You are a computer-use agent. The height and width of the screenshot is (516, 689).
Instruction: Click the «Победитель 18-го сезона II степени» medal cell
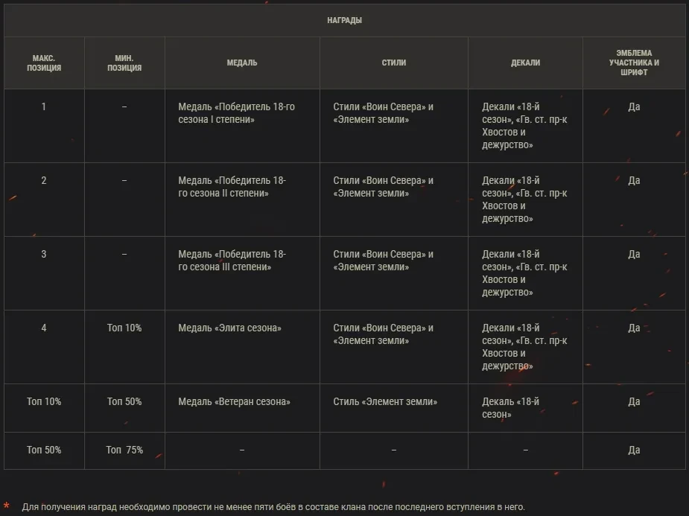232,187
